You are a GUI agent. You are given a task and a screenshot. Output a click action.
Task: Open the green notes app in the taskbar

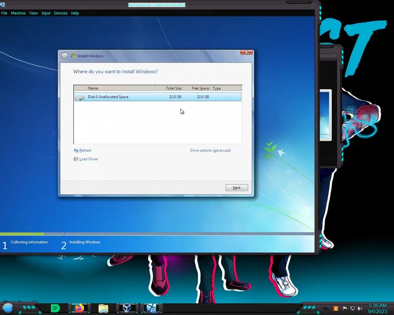click(x=55, y=308)
